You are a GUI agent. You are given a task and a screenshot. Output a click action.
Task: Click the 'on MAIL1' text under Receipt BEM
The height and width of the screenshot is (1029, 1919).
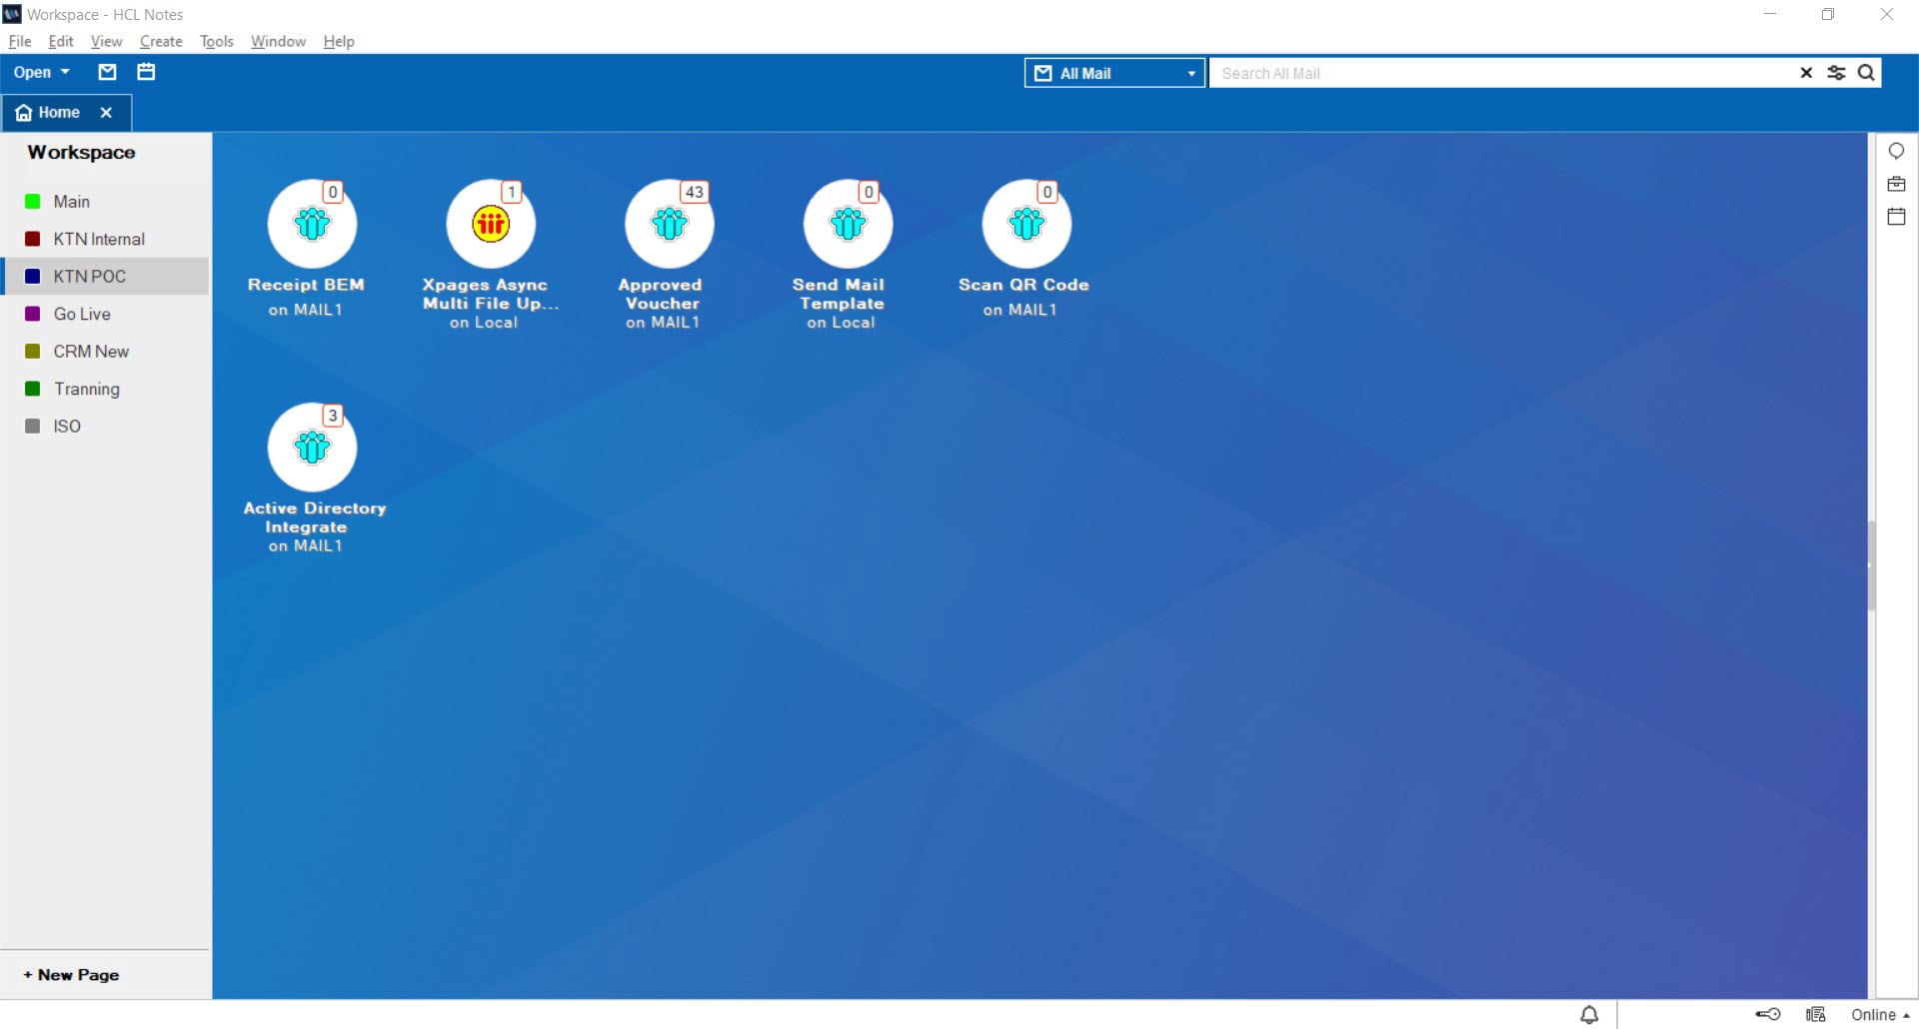pyautogui.click(x=306, y=311)
